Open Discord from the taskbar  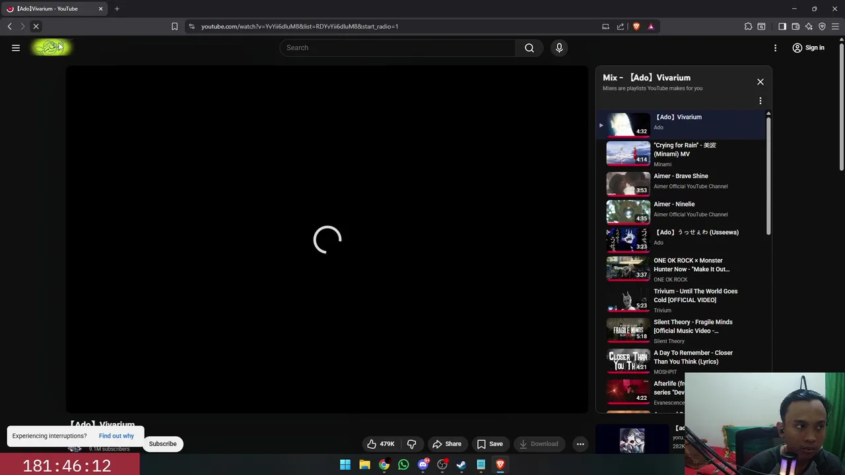[423, 465]
